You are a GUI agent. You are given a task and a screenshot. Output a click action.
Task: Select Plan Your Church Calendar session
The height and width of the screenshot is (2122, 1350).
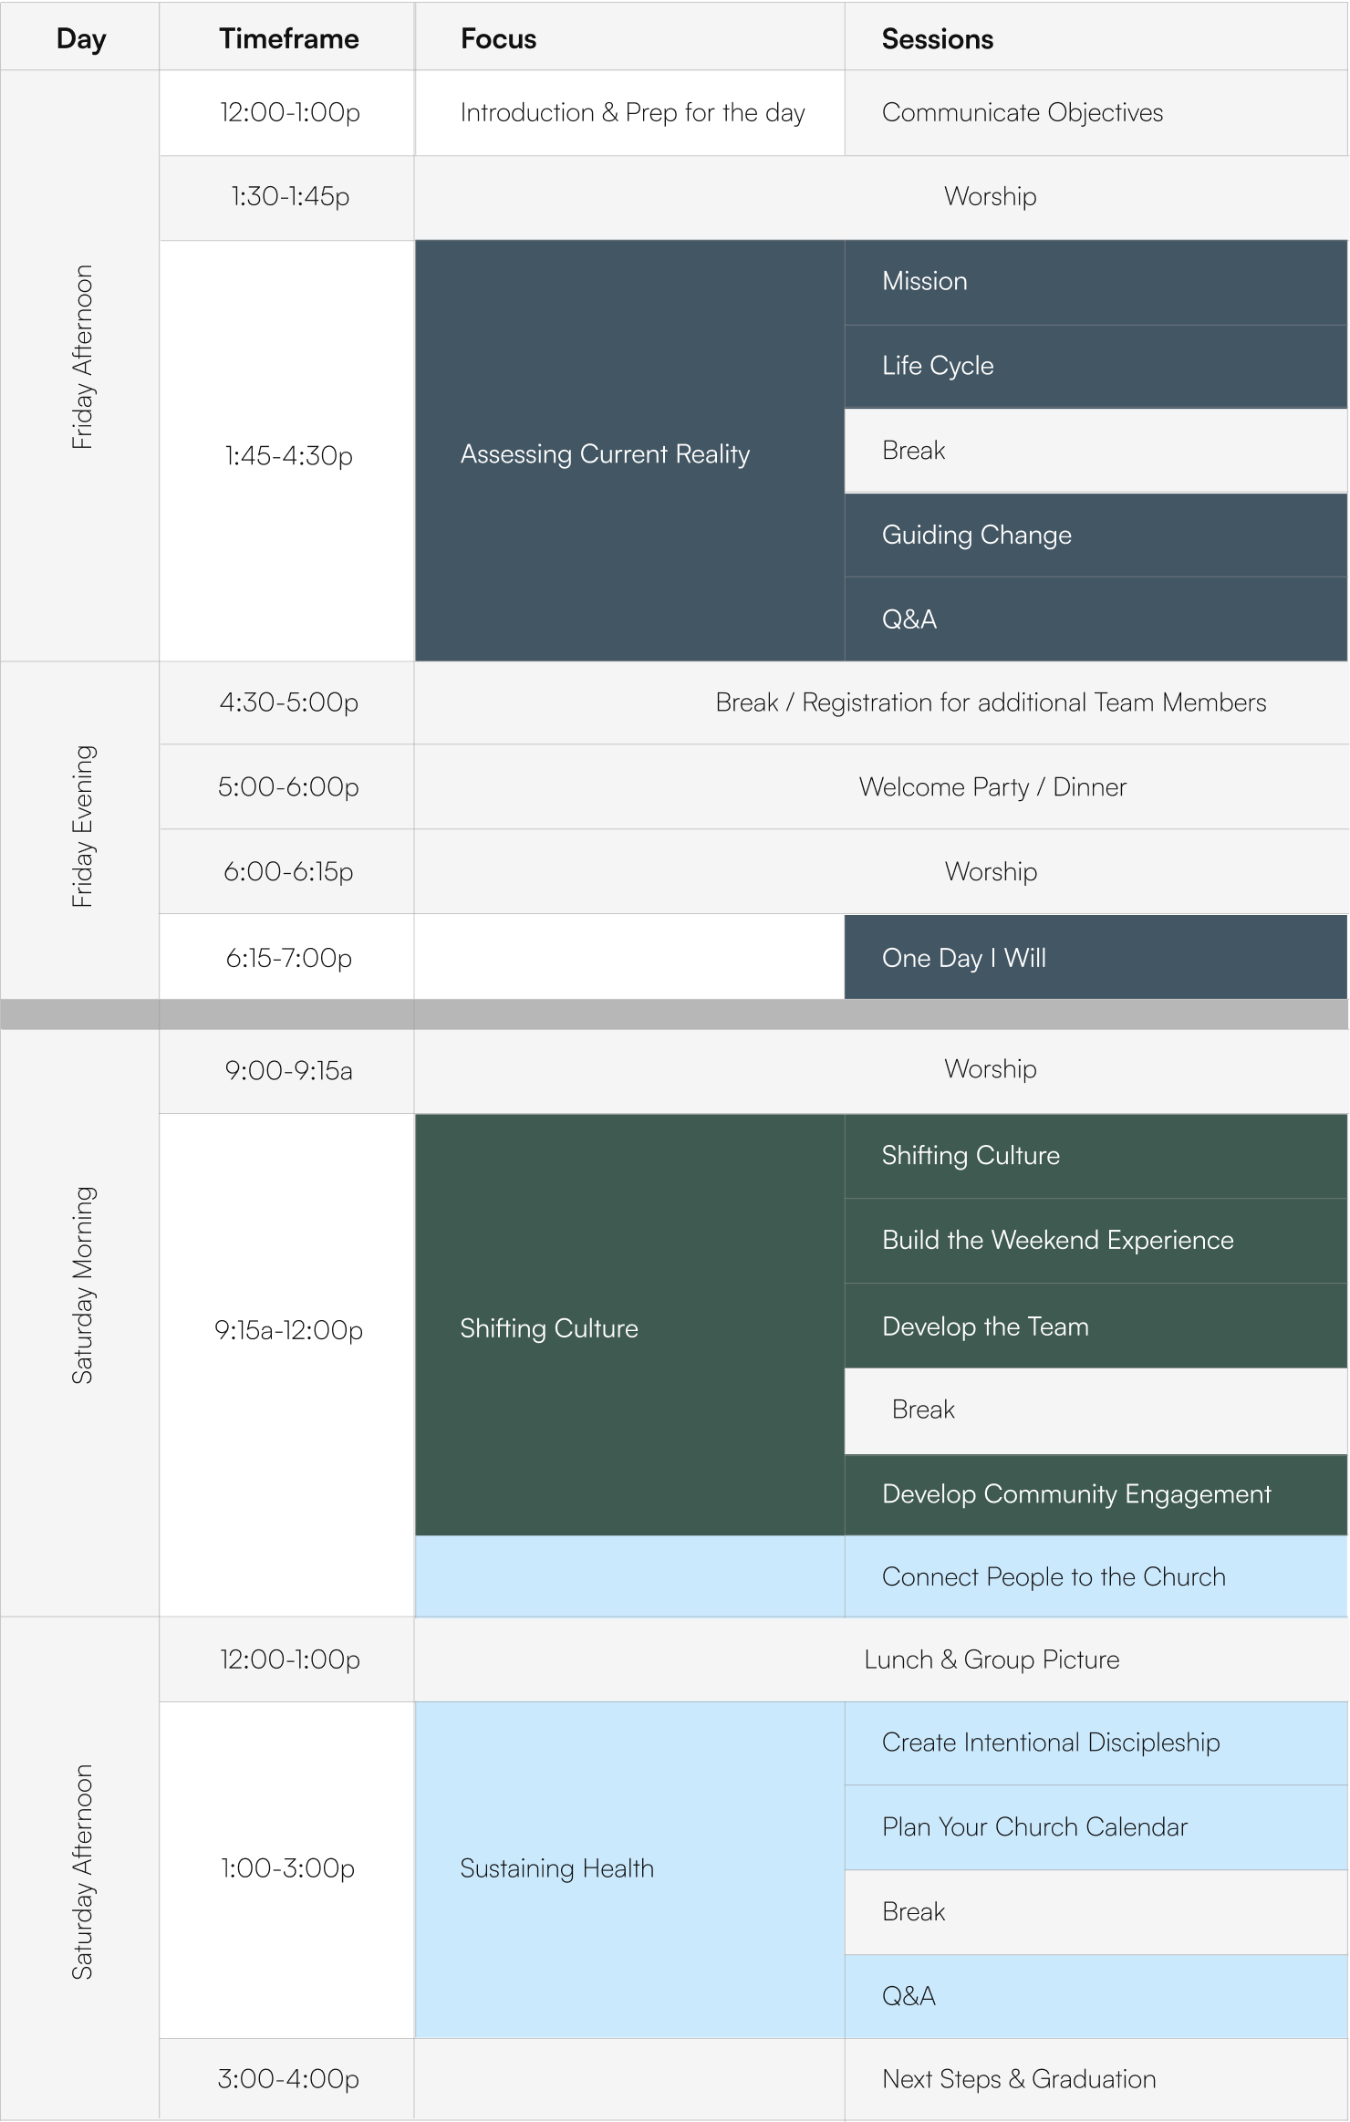(x=1096, y=1827)
